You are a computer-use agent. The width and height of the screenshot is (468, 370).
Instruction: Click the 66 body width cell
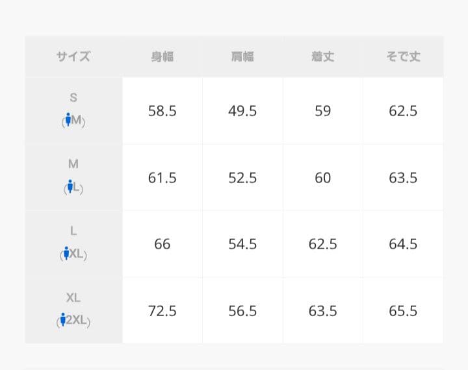[162, 244]
